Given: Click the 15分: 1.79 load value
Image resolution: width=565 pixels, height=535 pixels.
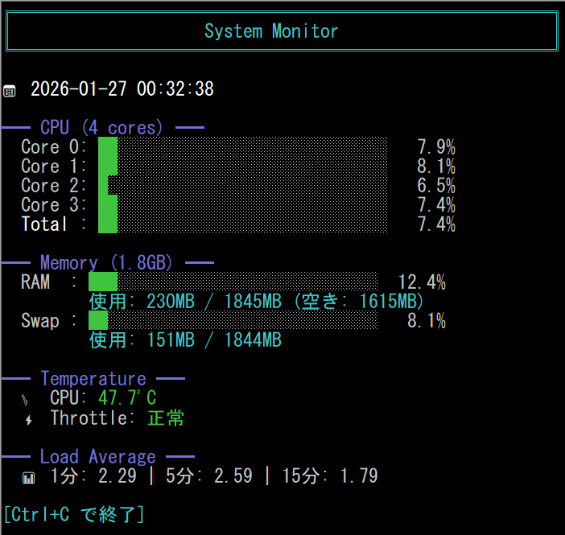Looking at the screenshot, I should coord(330,475).
